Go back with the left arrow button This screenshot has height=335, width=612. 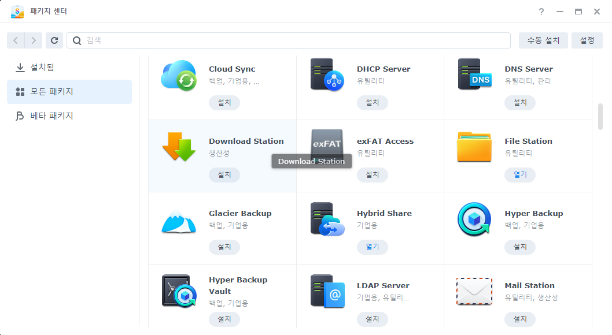(x=16, y=40)
